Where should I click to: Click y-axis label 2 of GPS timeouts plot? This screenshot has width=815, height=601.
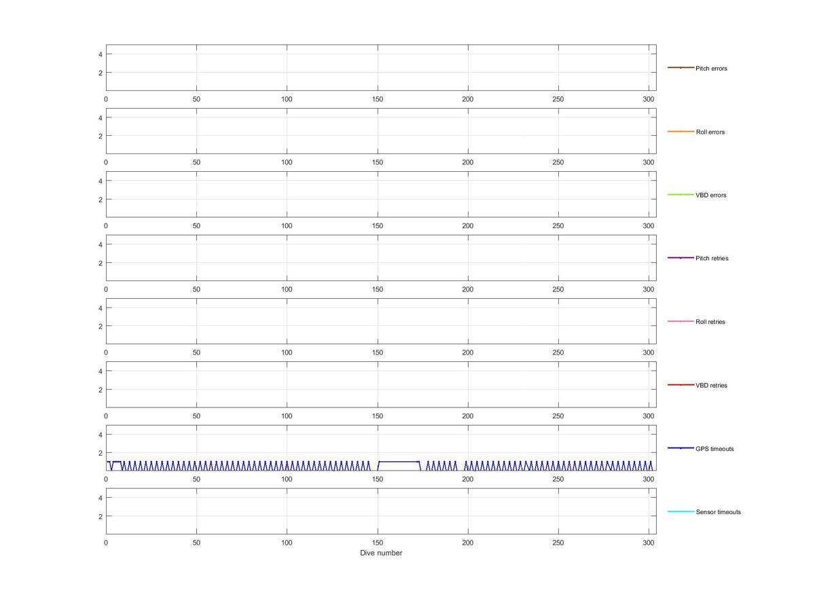tap(100, 453)
